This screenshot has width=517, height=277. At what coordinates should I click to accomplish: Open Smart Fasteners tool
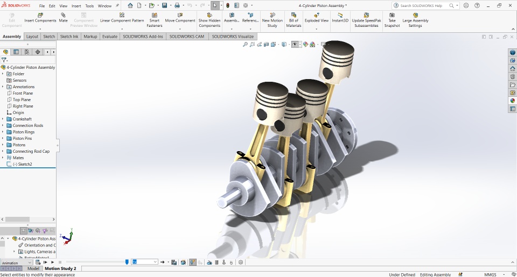point(155,20)
